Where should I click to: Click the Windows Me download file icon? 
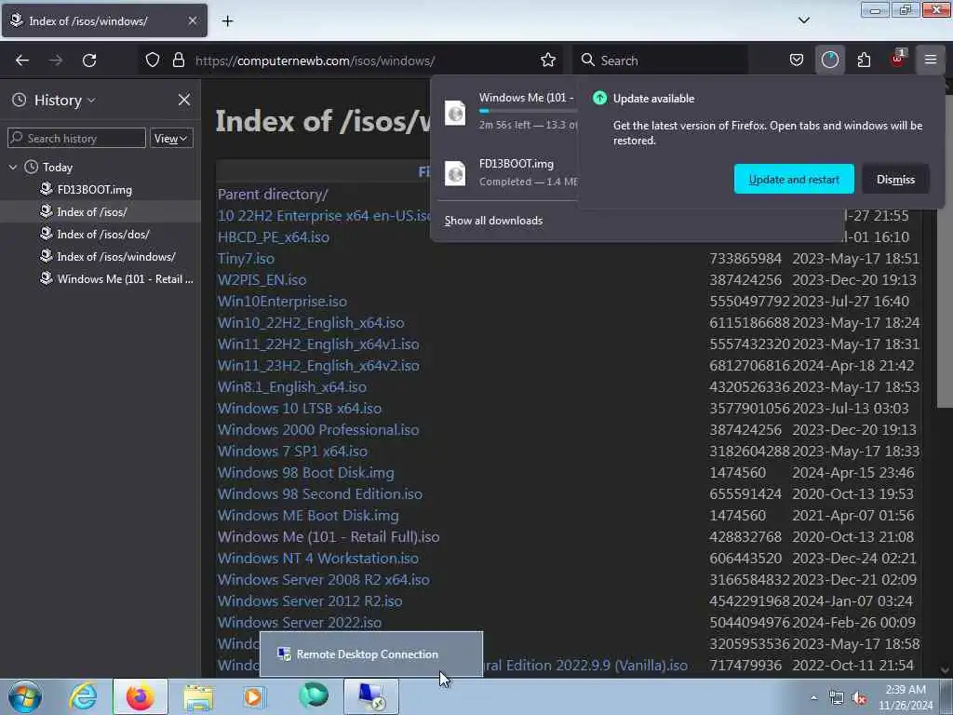click(x=455, y=113)
